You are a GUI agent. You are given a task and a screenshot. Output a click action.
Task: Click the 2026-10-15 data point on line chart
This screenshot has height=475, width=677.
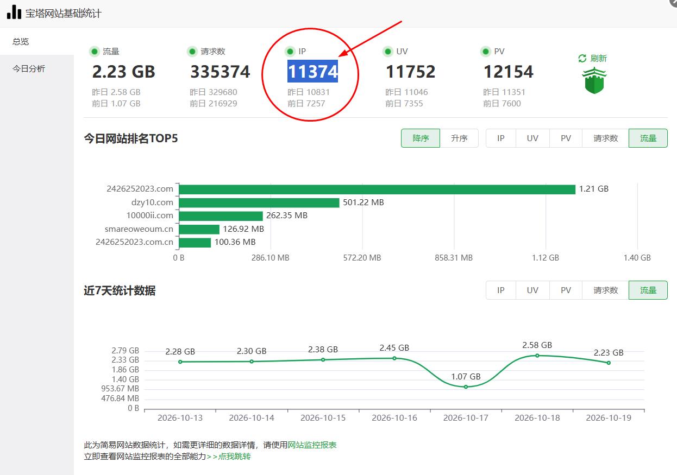coord(323,359)
